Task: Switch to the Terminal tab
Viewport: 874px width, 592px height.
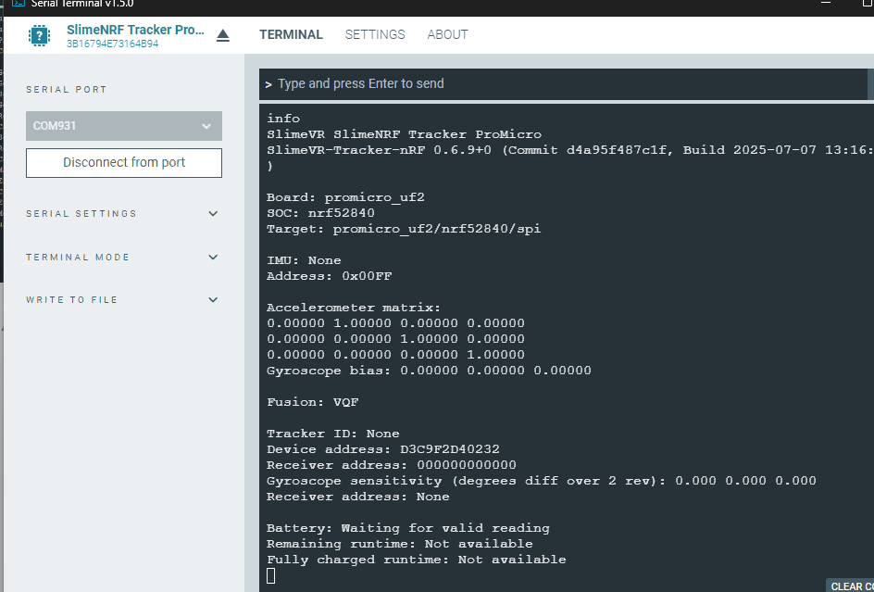Action: pyautogui.click(x=291, y=34)
